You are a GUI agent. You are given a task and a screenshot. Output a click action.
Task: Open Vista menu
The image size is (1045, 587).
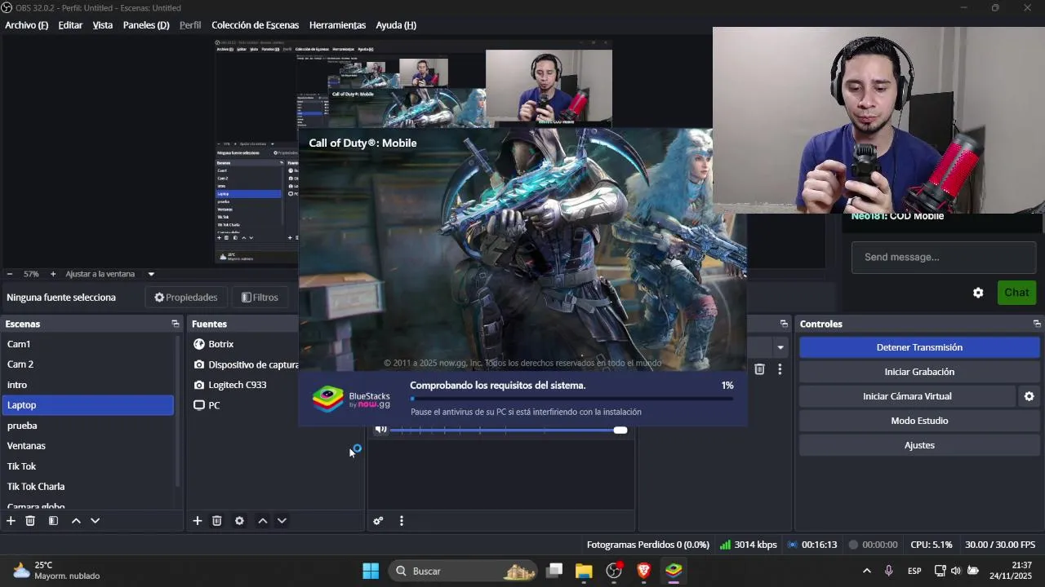point(103,25)
